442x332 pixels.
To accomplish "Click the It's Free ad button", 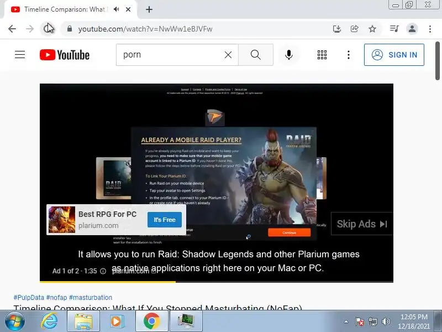I will click(x=165, y=220).
